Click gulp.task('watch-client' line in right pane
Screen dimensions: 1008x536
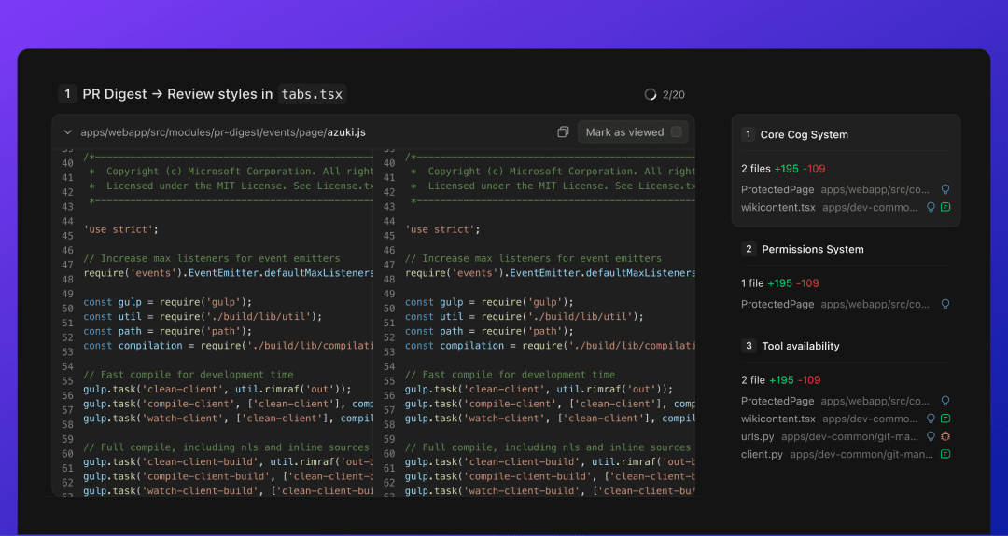click(x=550, y=418)
